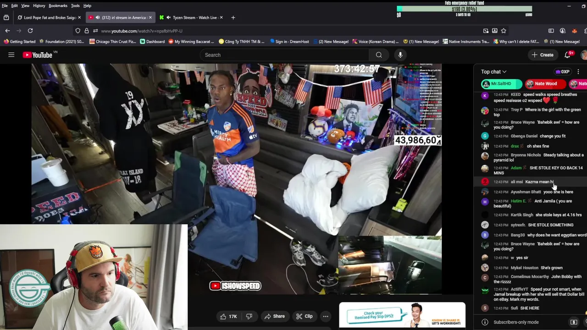587x330 pixels.
Task: Click the install/download icon in address bar
Action: point(494,31)
